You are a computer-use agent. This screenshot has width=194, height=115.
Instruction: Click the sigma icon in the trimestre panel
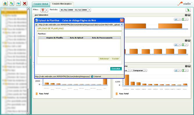pyautogui.click(x=183, y=19)
